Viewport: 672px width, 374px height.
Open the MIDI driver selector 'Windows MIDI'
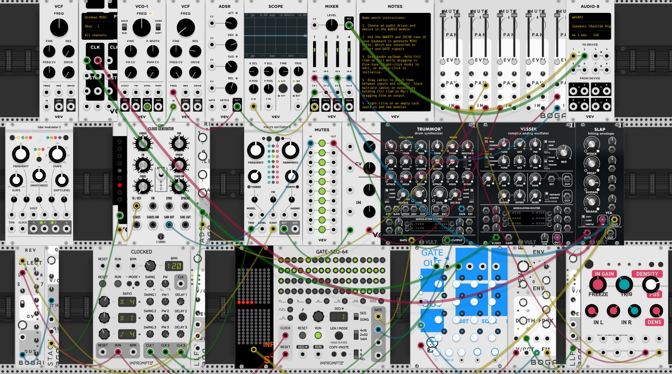pyautogui.click(x=99, y=17)
